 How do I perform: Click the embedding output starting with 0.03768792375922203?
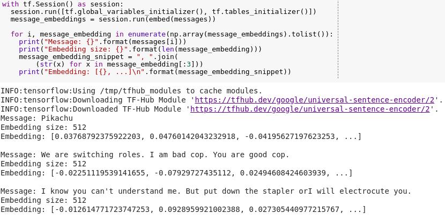pos(181,136)
